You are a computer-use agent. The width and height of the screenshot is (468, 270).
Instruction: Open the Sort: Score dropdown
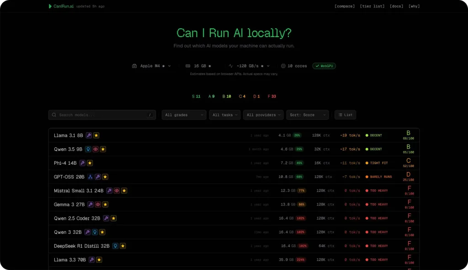pyautogui.click(x=308, y=115)
